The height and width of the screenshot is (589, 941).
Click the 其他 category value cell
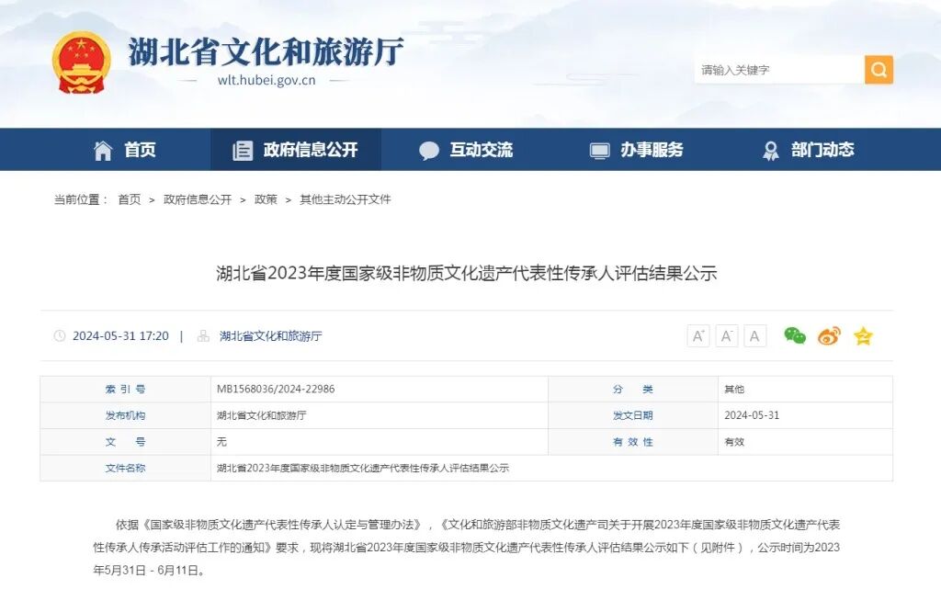tap(805, 389)
